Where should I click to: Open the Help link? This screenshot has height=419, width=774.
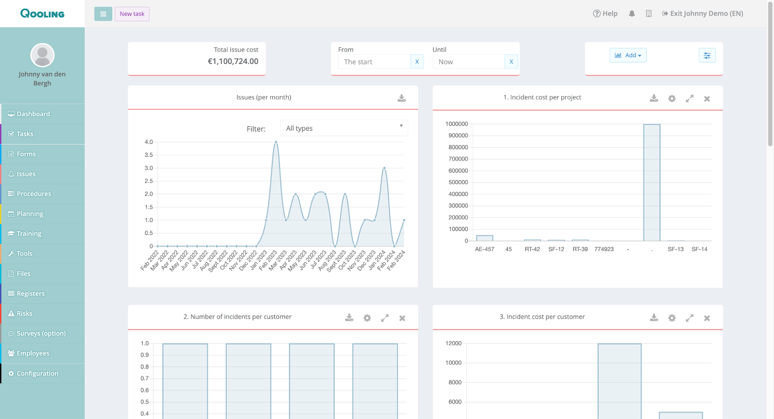tap(605, 14)
